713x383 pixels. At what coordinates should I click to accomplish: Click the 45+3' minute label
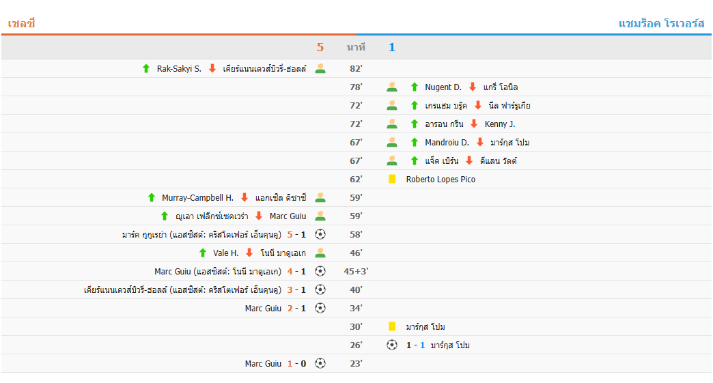tap(356, 271)
